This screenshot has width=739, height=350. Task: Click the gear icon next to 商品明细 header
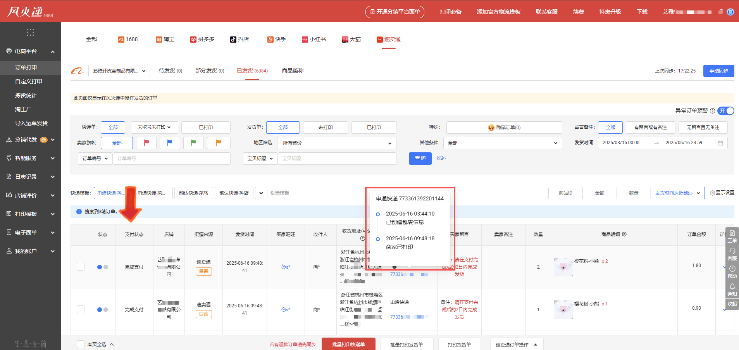pos(624,234)
